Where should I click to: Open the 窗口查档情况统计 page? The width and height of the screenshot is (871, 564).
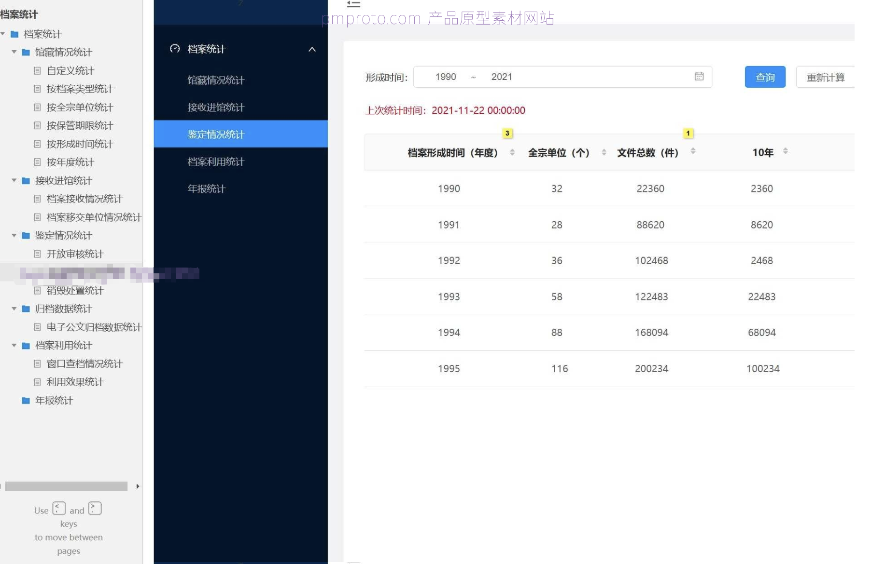tap(84, 363)
